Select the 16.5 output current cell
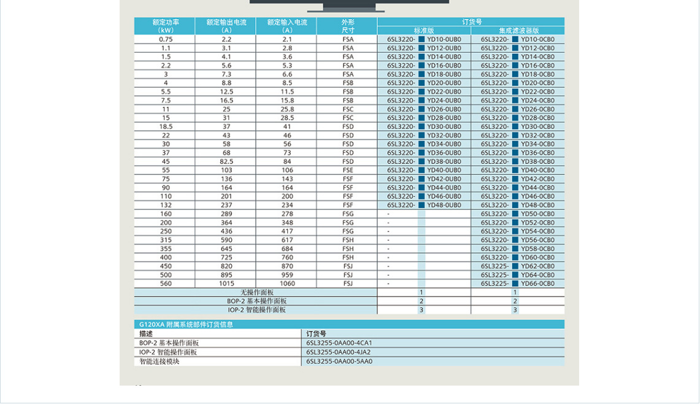Viewport: 700px width, 404px height. 226,101
